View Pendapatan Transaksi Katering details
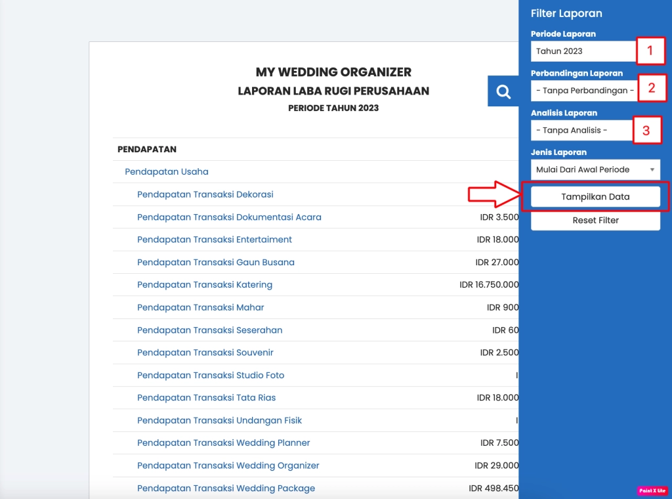 [x=205, y=285]
